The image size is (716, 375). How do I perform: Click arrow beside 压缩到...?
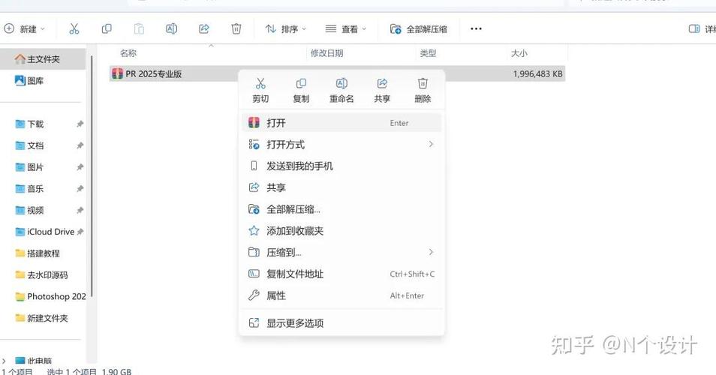click(431, 252)
